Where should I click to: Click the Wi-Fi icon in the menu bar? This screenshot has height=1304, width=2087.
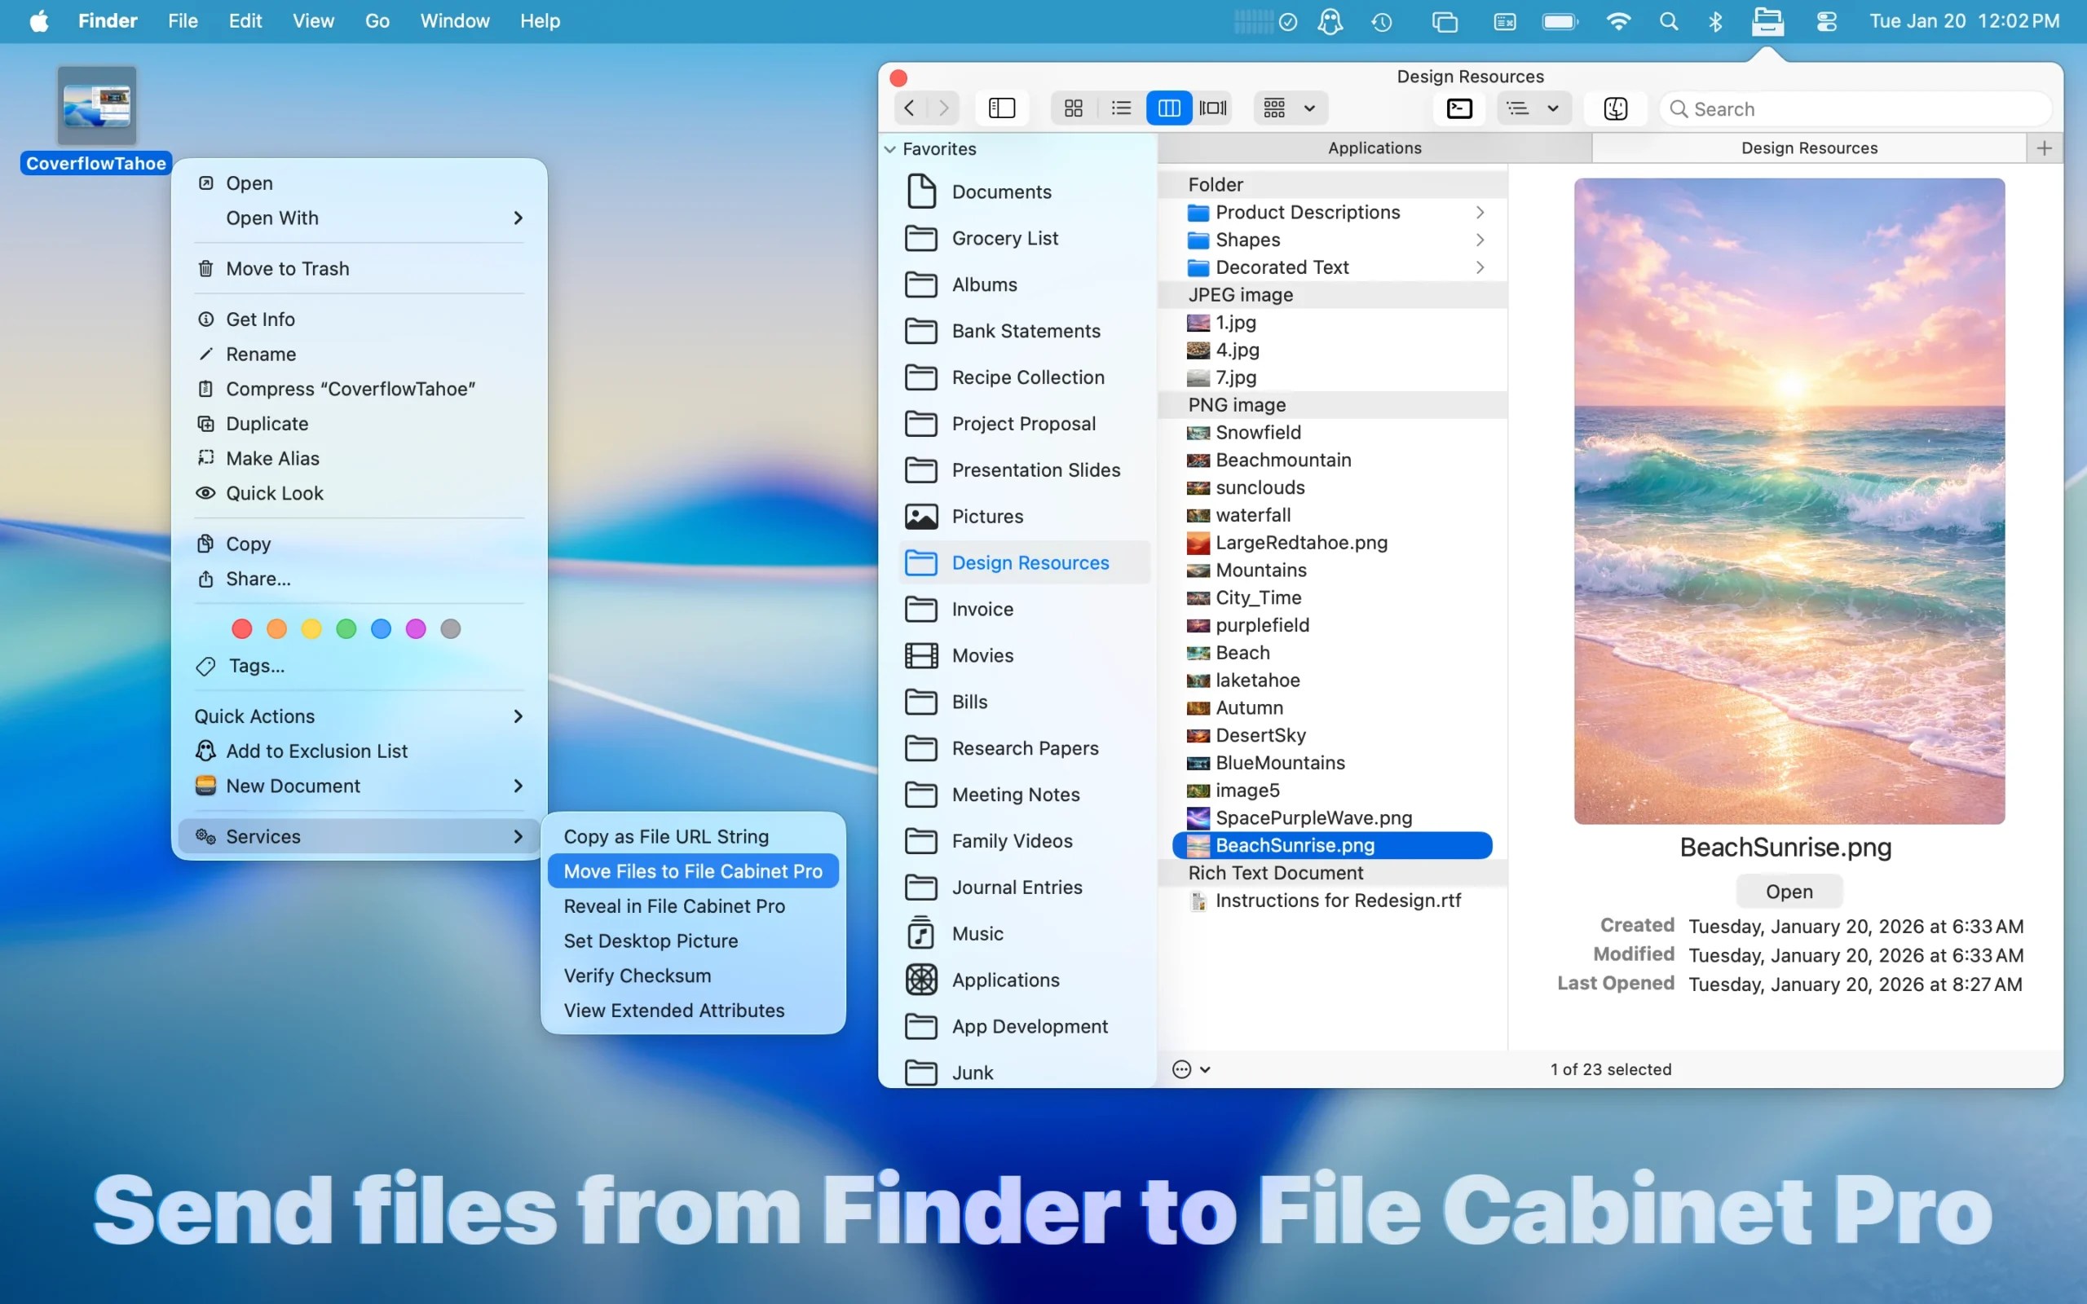coord(1619,20)
